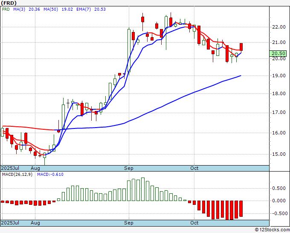Click Aug on the MACD panel axis
The height and width of the screenshot is (233, 290).
coord(35,223)
